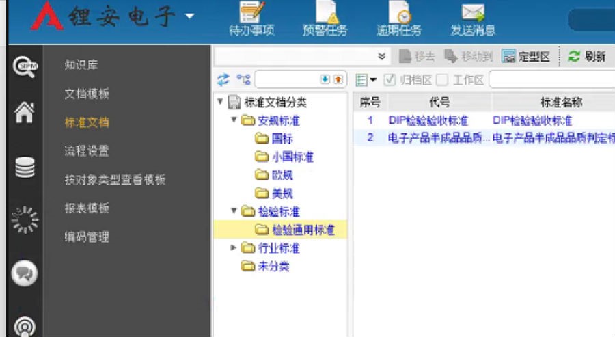Image resolution: width=615 pixels, height=337 pixels.
Task: Open the DIP检验验收标准 row link
Action: click(428, 120)
